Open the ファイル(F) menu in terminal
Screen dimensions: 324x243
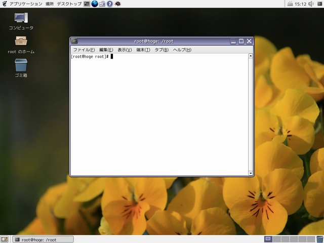(x=84, y=50)
